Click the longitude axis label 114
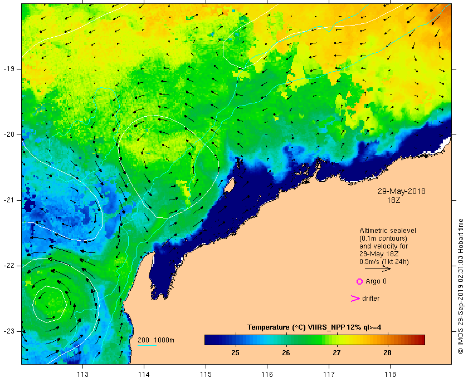This screenshot has height=378, width=468. coord(144,374)
